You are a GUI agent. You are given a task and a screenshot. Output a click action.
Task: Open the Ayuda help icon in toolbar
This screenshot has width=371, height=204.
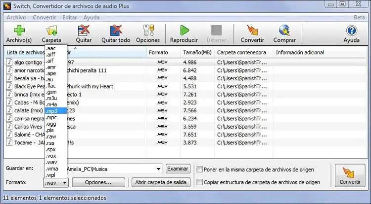[x=352, y=31]
